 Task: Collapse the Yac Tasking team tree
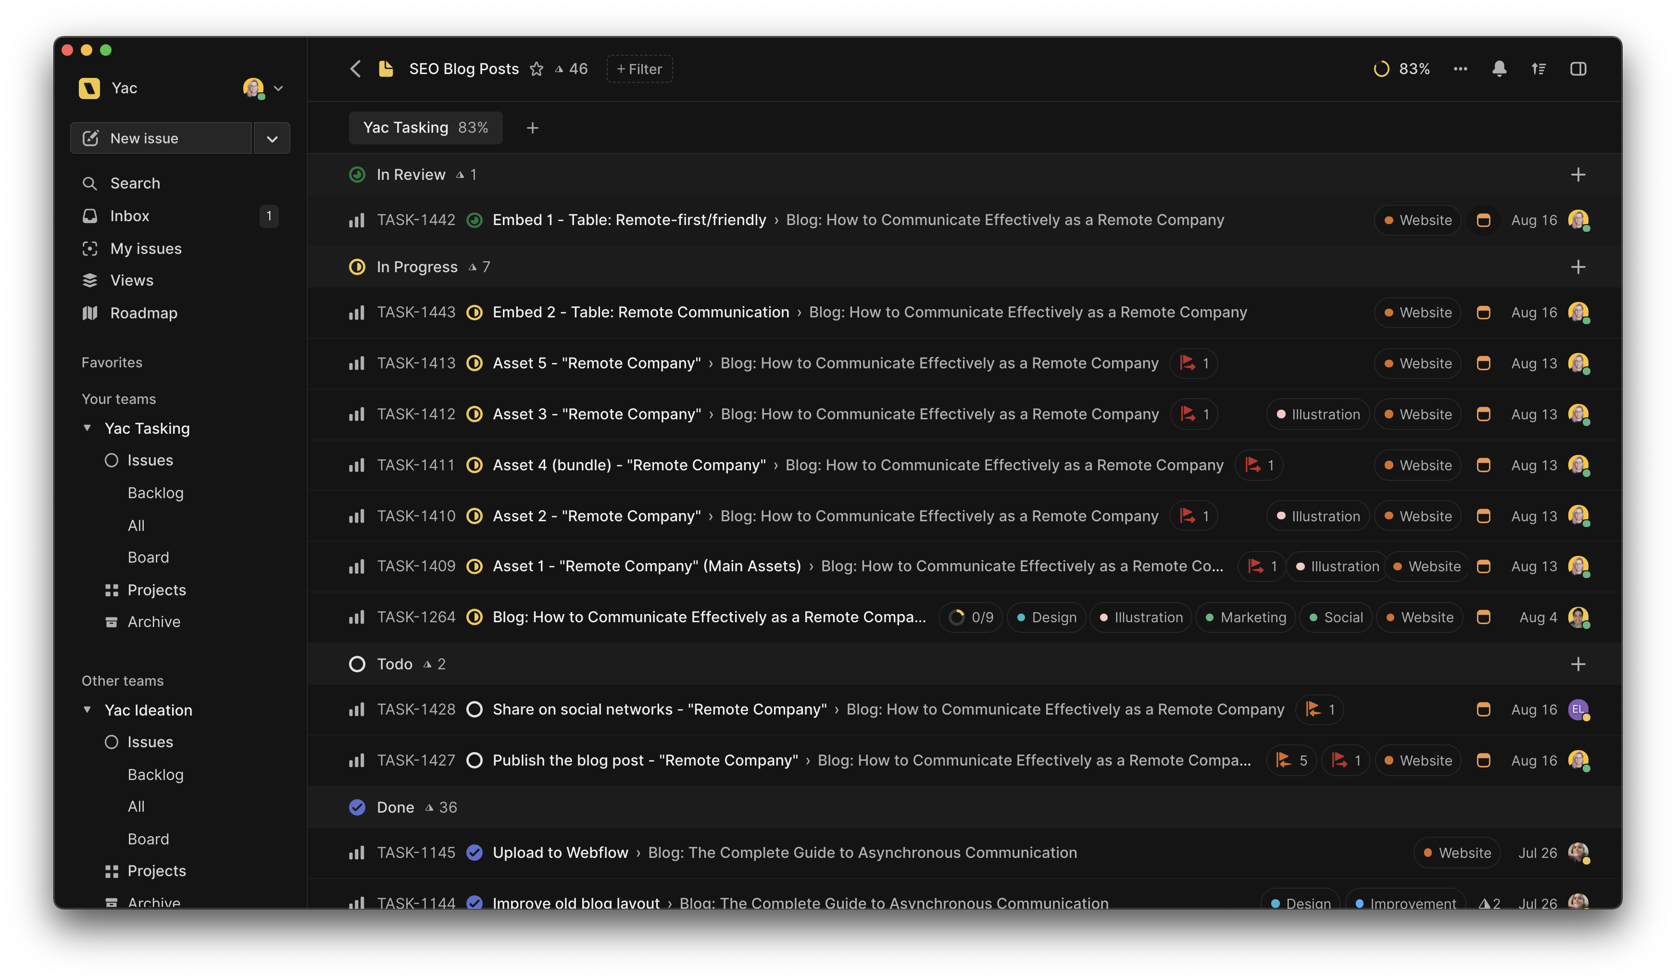pos(87,428)
